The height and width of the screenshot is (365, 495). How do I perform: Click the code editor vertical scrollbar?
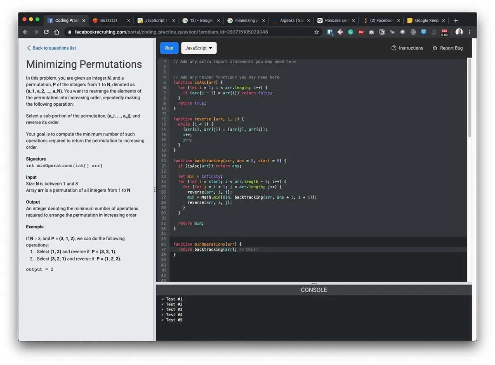tap(469, 99)
